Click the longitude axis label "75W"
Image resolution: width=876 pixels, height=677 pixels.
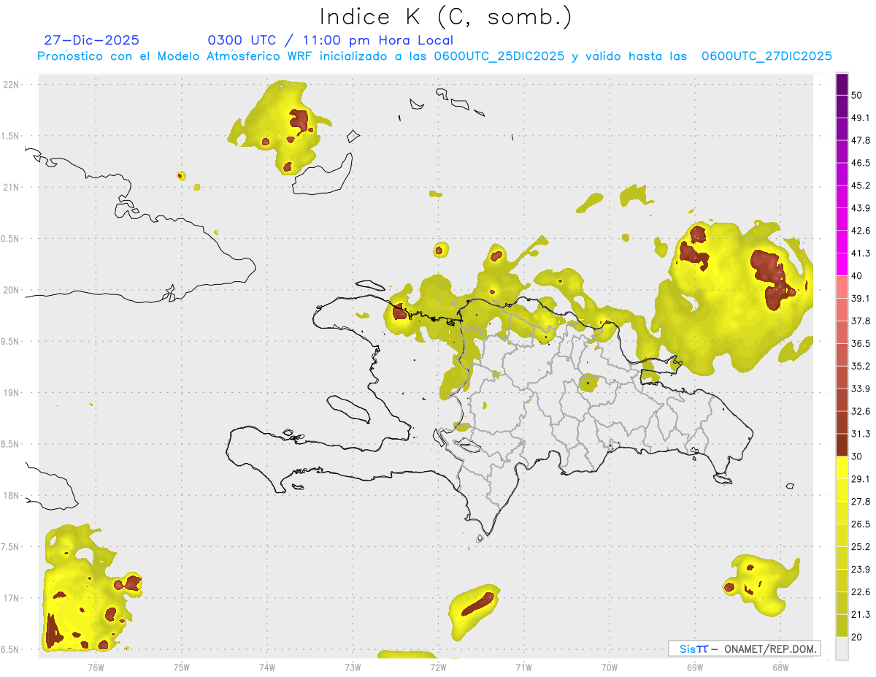[182, 668]
